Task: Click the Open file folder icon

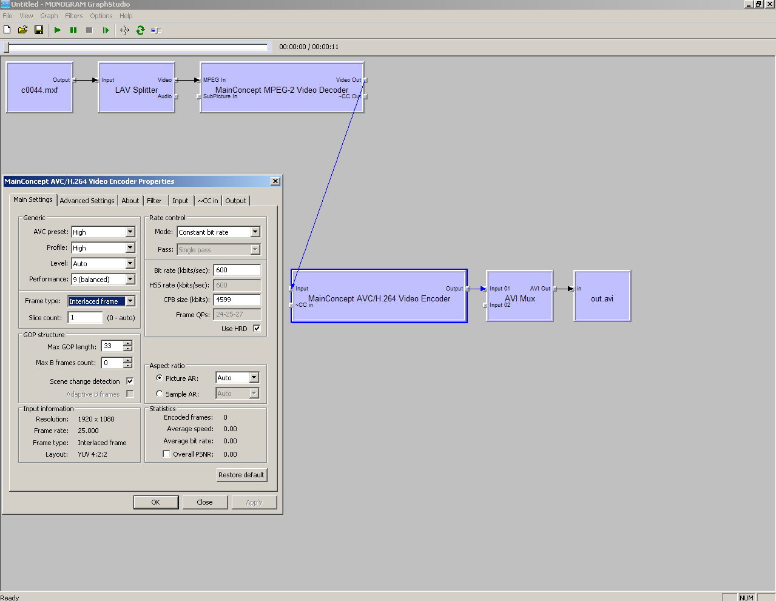Action: click(x=22, y=30)
